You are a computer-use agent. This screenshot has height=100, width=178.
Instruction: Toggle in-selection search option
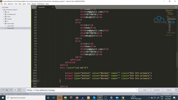pos(19,90)
